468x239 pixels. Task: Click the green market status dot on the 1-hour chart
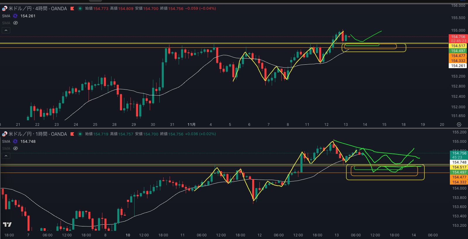point(80,134)
